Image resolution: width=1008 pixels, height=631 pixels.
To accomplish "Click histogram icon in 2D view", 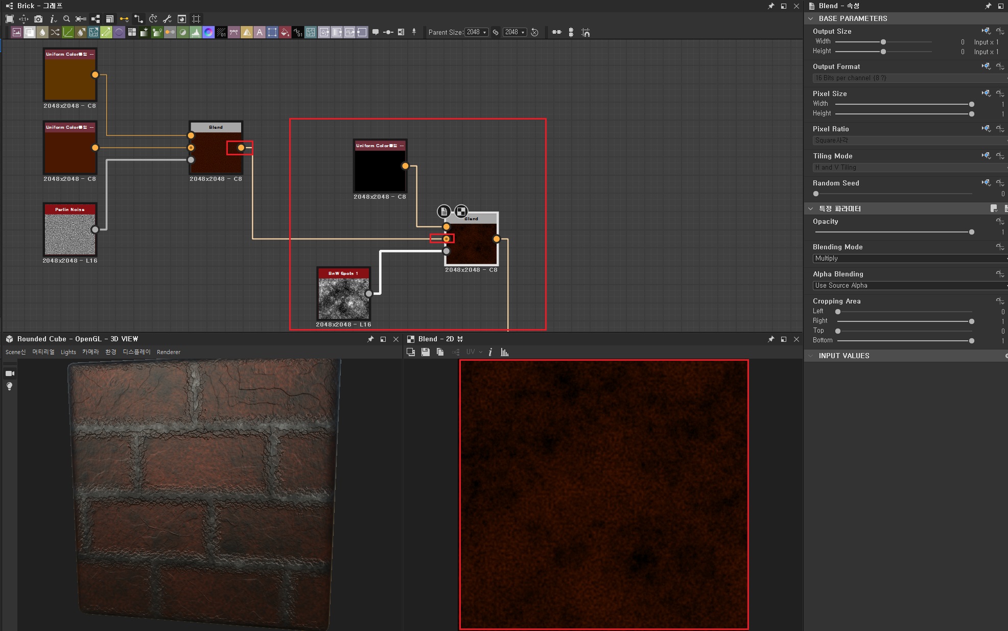I will (505, 352).
